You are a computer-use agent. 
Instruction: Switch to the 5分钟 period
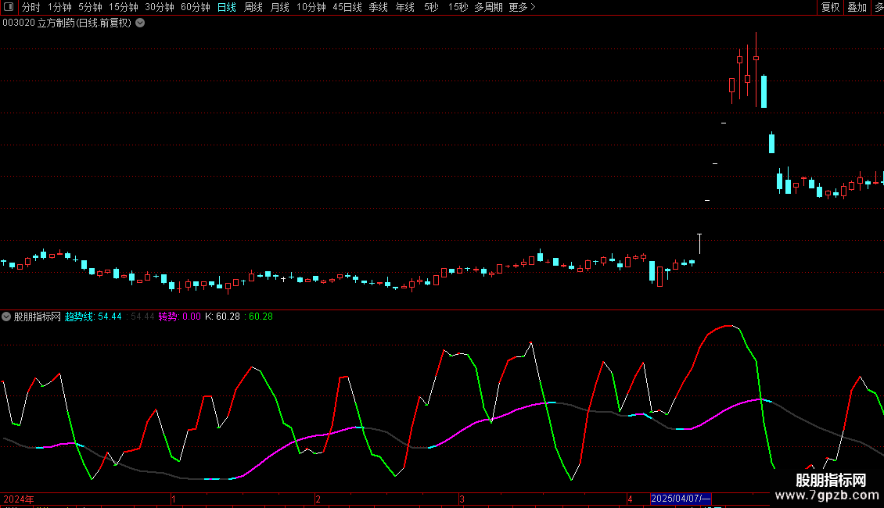[x=90, y=7]
